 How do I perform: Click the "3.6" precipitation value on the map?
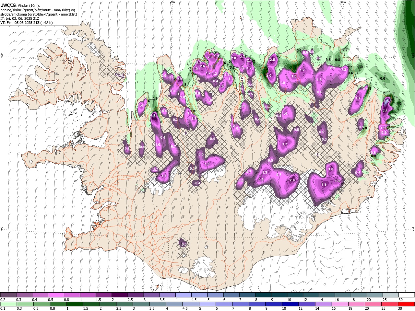154,116
